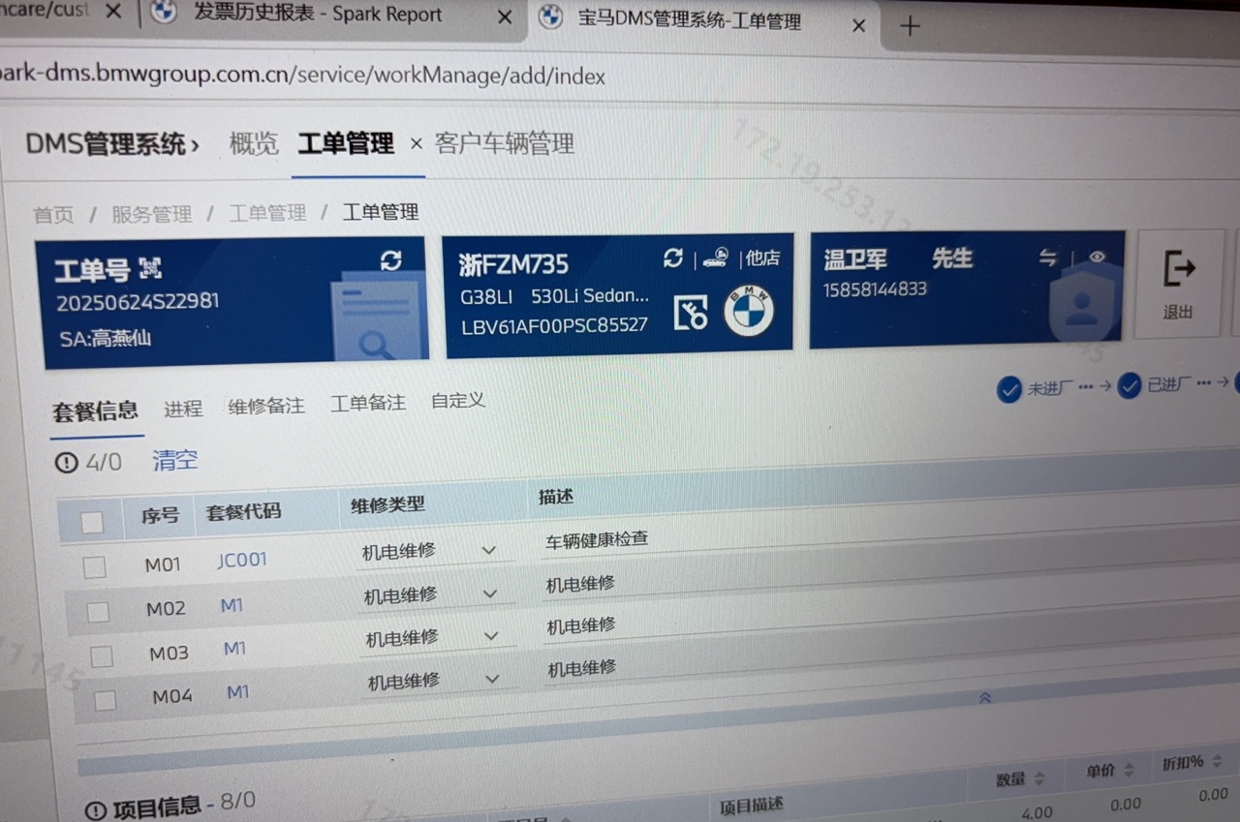Image resolution: width=1240 pixels, height=822 pixels.
Task: Click the info icon beside 4/0
Action: [66, 464]
